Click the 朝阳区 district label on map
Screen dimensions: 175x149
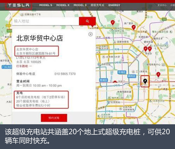click(132, 76)
